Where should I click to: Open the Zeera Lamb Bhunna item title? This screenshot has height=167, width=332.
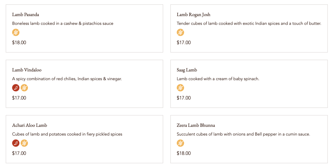(x=196, y=125)
